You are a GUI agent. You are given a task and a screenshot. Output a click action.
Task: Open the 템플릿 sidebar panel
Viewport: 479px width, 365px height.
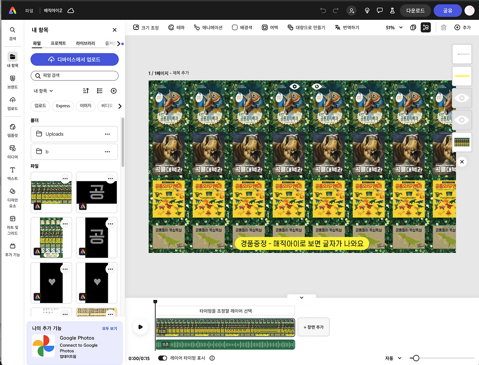pos(13,130)
